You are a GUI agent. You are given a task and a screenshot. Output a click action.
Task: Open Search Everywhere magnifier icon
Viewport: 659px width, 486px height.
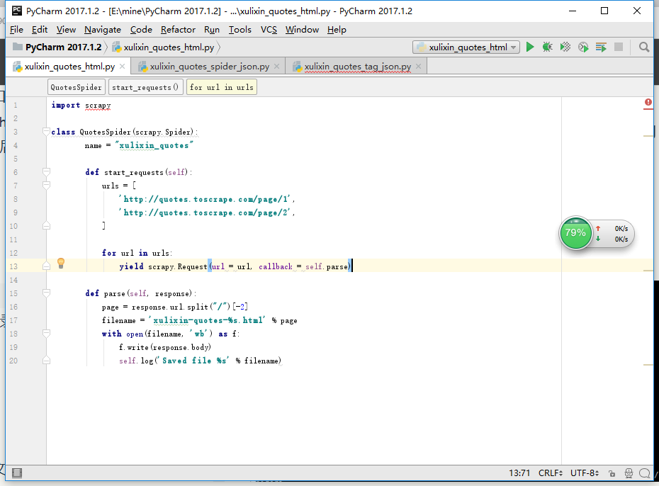tap(644, 47)
